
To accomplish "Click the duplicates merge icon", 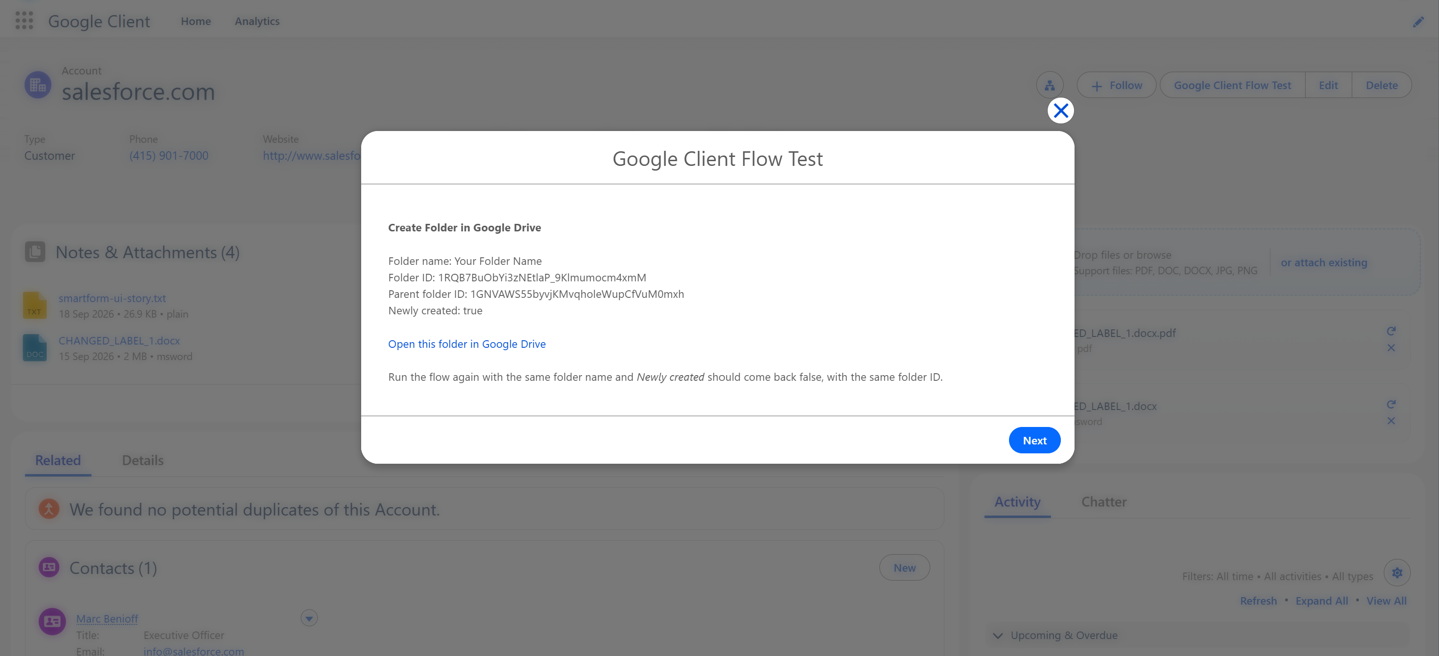I will pyautogui.click(x=49, y=508).
